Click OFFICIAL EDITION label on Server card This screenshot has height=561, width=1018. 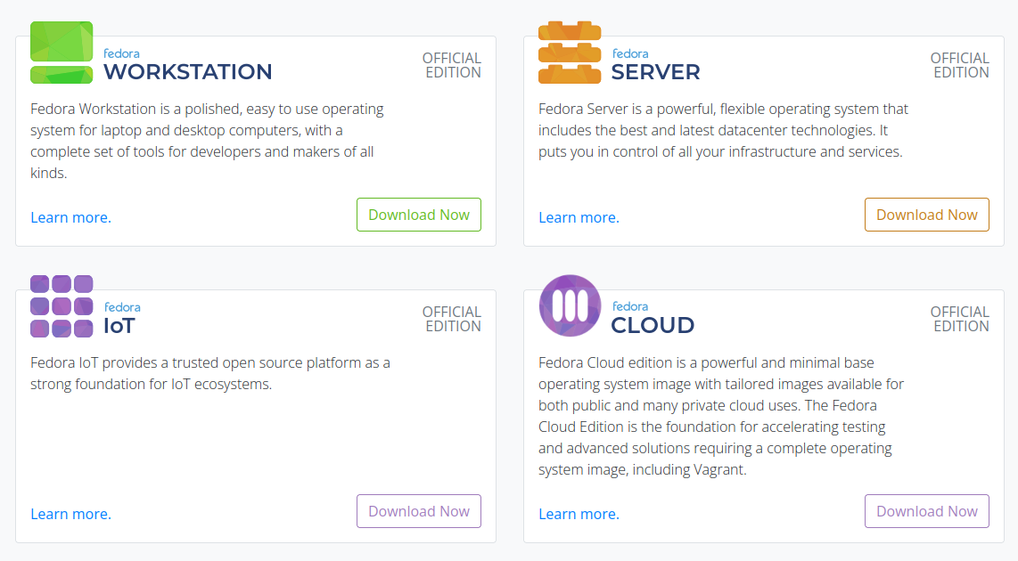(959, 66)
